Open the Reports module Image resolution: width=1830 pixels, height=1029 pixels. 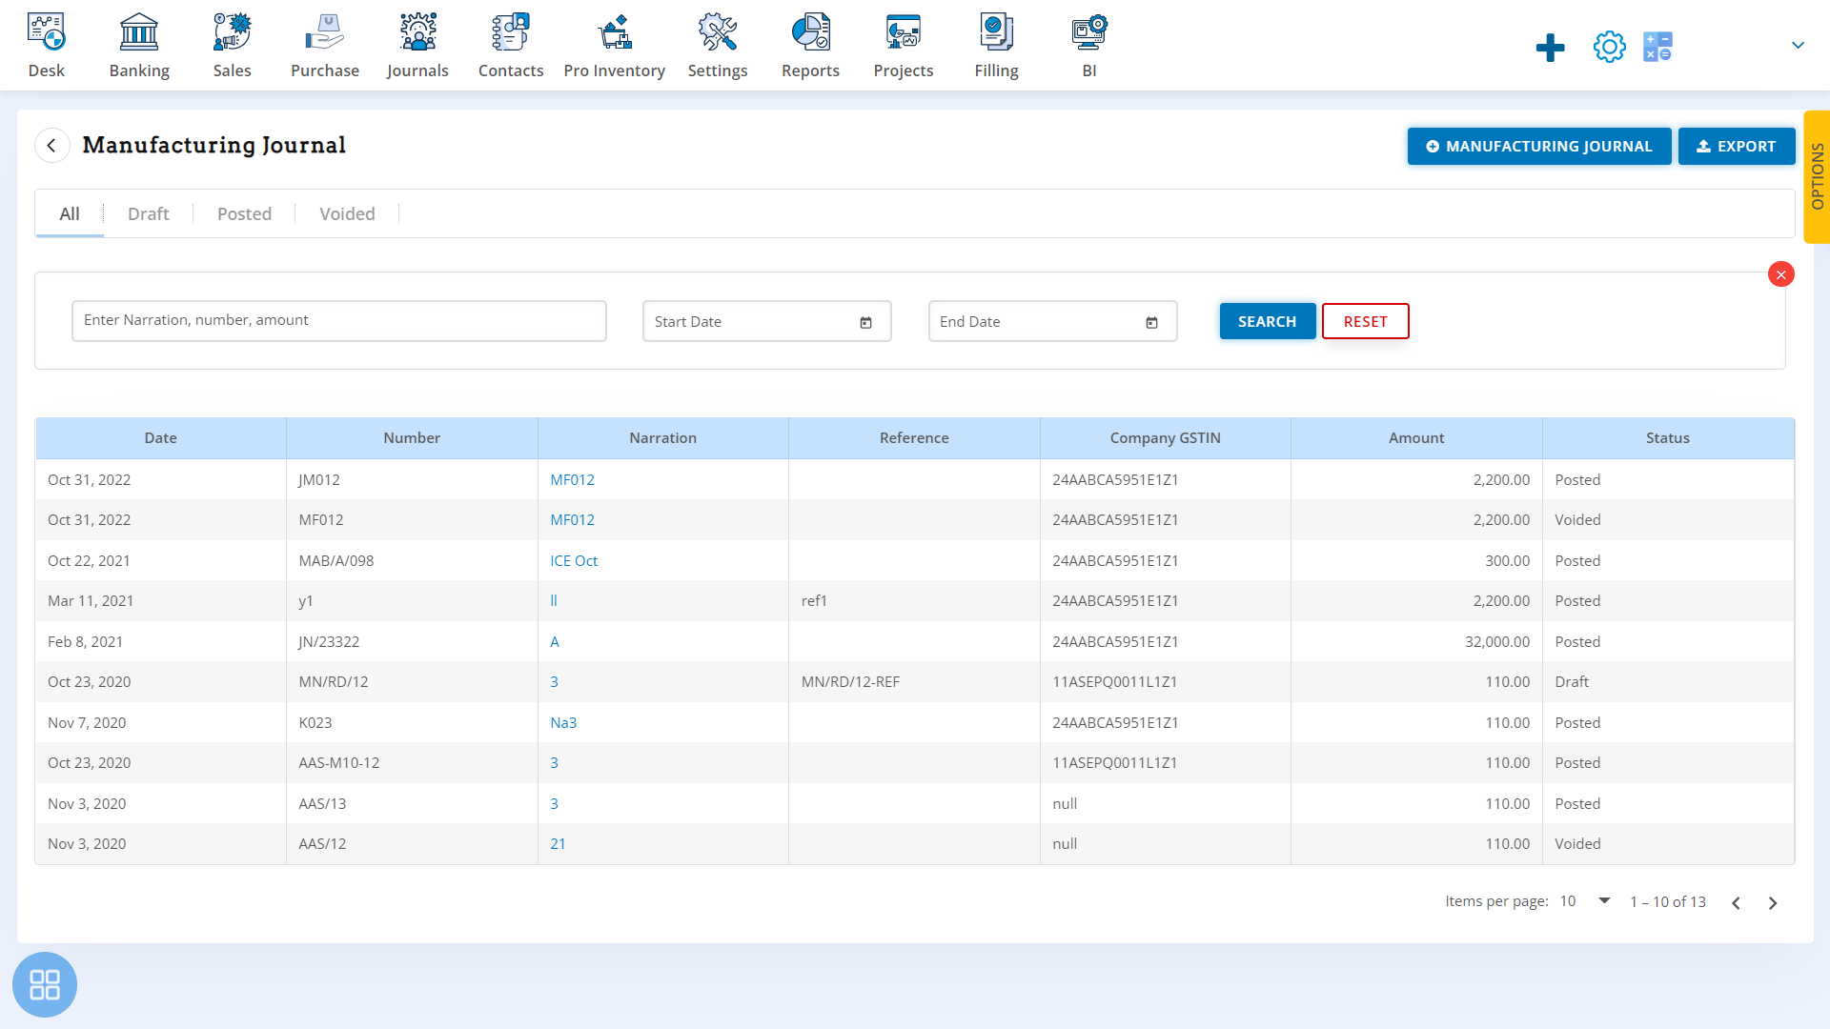click(x=810, y=45)
